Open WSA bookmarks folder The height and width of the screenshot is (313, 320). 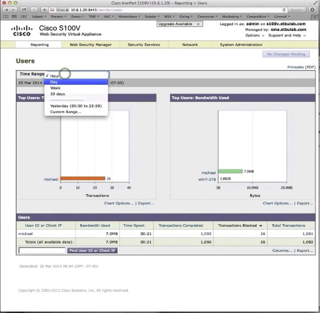click(x=169, y=16)
